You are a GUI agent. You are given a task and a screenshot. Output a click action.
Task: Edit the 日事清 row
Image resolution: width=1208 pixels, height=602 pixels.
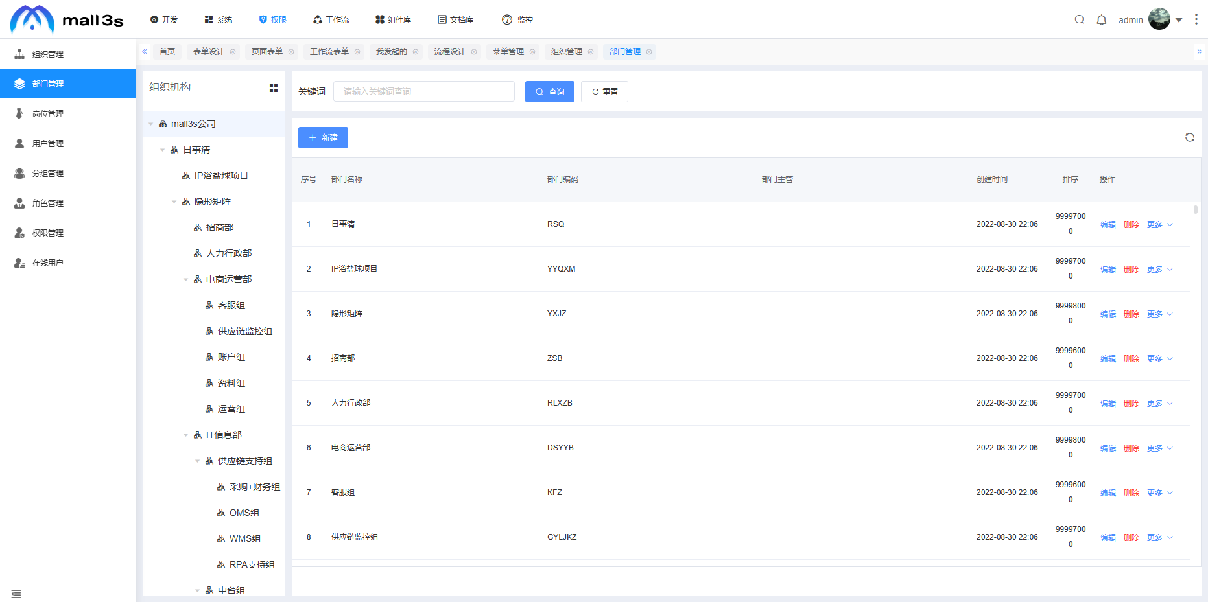[1108, 225]
